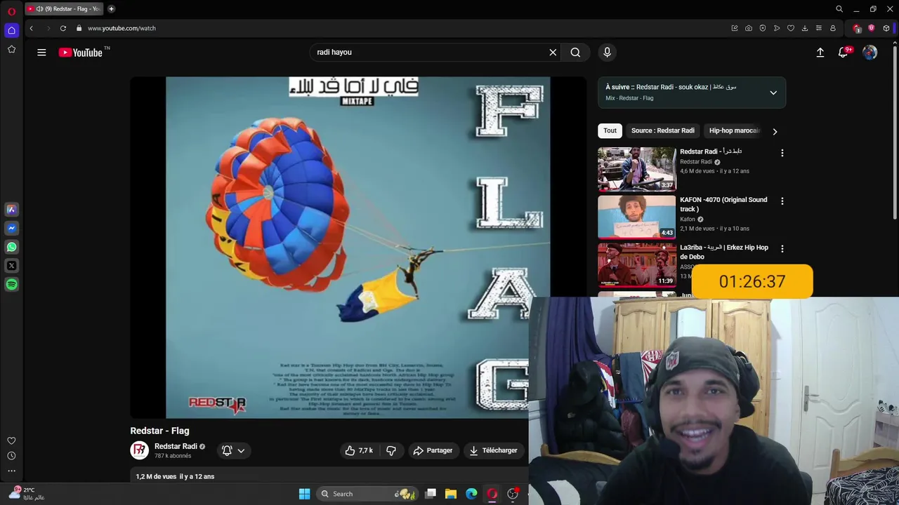
Task: Submit YouTube search with magnifier button
Action: [x=575, y=52]
